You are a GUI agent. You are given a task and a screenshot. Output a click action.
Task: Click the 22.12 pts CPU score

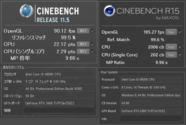pyautogui.click(x=65, y=44)
